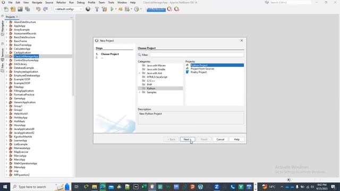Click the Help button in dialog

point(236,139)
